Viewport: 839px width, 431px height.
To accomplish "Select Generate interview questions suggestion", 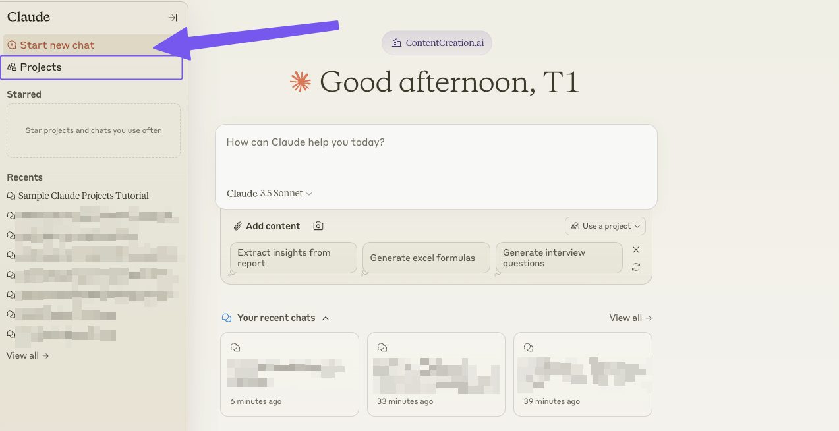I will click(558, 258).
